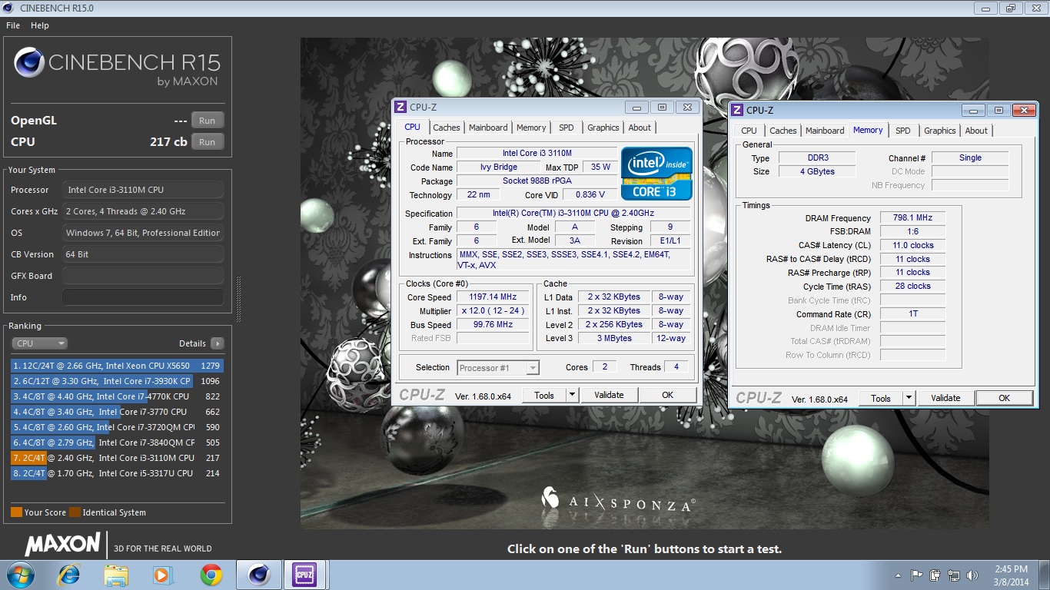Open Tools dropdown arrow in left CPU-Z window
This screenshot has width=1050, height=590.
[x=572, y=395]
